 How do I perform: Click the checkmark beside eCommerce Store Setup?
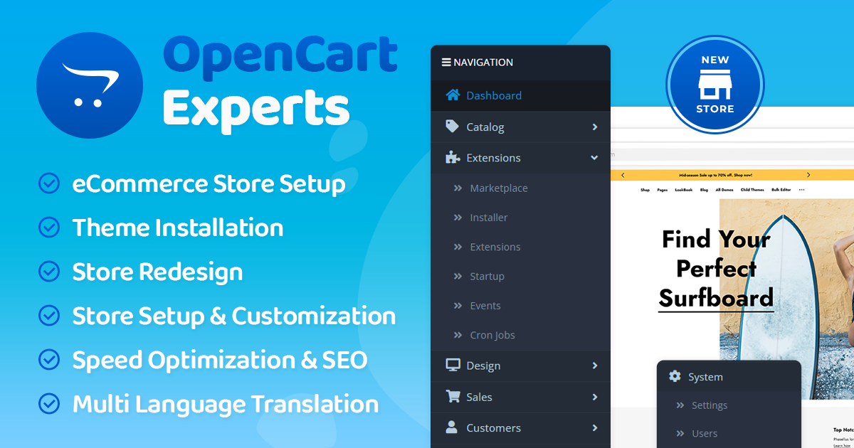click(x=48, y=183)
